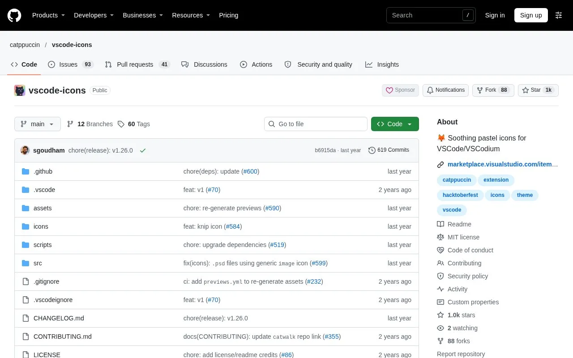Click the header Search box
The image size is (573, 358).
[x=431, y=15]
